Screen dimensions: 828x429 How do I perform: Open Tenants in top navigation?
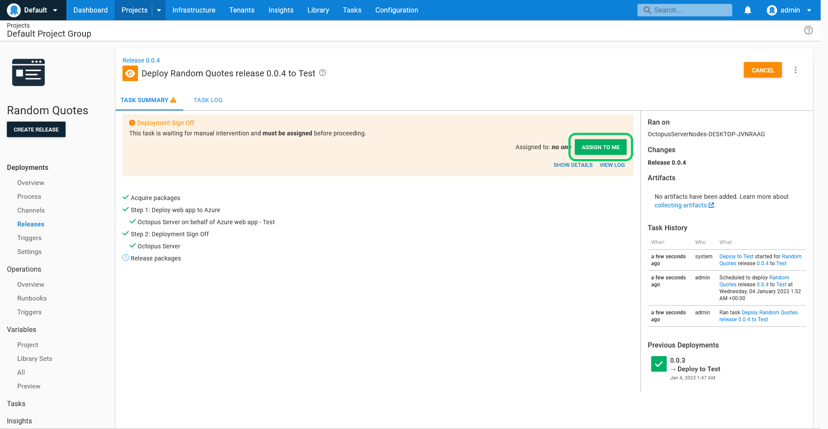click(x=242, y=10)
